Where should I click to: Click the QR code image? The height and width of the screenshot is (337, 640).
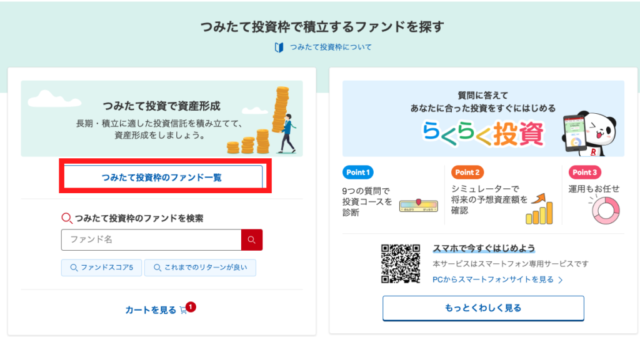(x=401, y=263)
